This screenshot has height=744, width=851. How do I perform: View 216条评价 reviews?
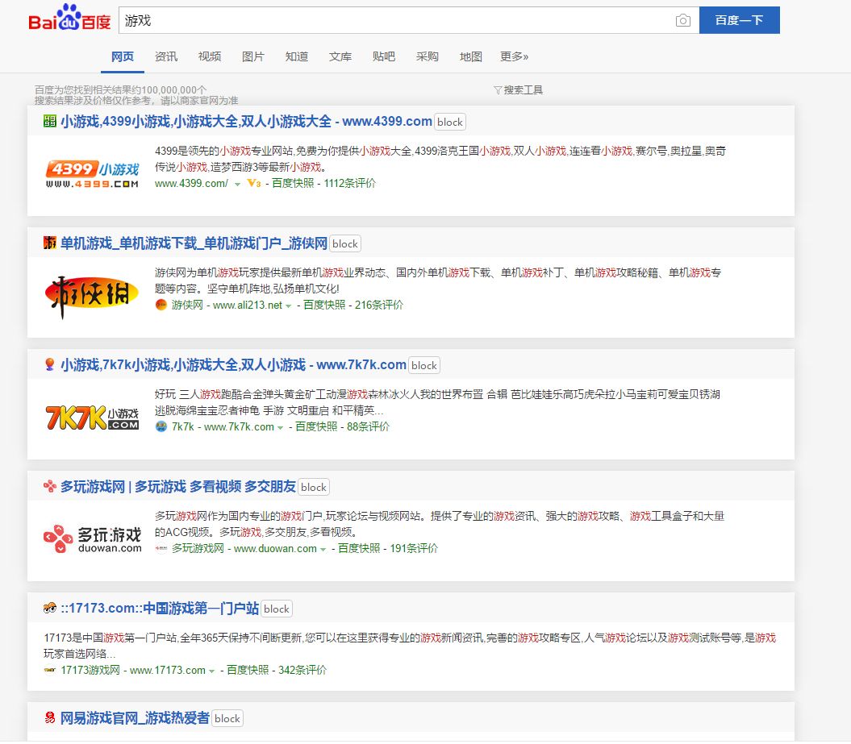coord(379,305)
